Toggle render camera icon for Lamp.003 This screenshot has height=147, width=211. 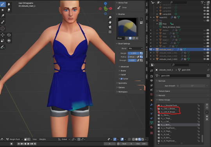click(208, 11)
